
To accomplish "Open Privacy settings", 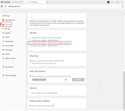I will 7,29.
